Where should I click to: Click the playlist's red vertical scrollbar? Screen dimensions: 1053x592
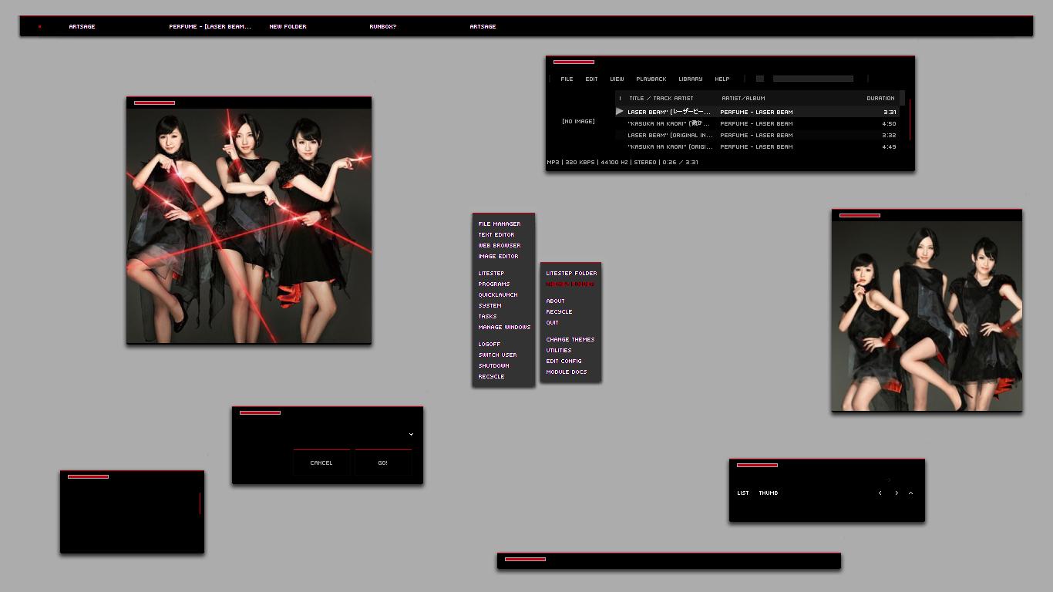[x=910, y=119]
